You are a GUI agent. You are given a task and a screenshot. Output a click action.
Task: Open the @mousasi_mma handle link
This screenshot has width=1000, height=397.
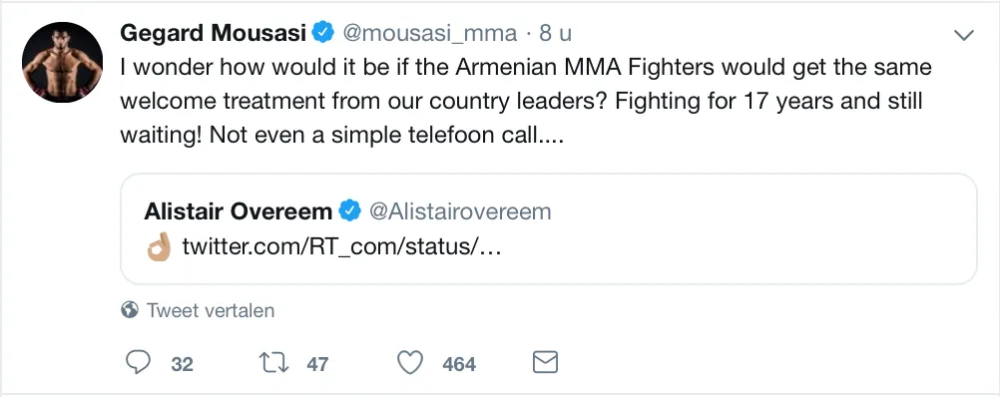430,34
